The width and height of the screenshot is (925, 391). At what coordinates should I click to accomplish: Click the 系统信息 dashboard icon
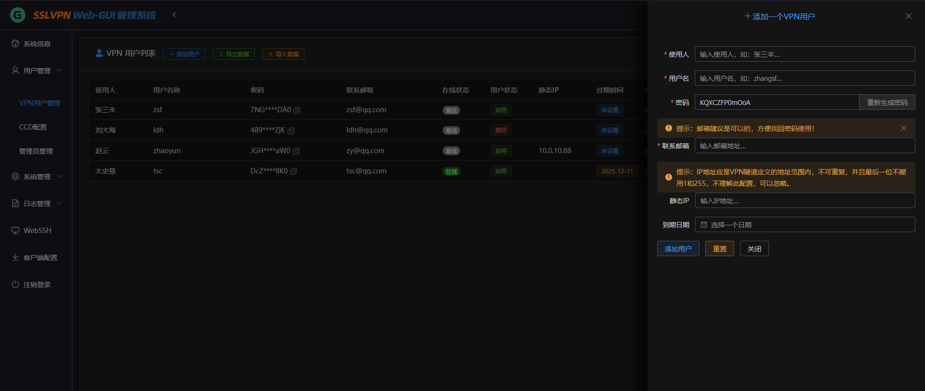(15, 44)
